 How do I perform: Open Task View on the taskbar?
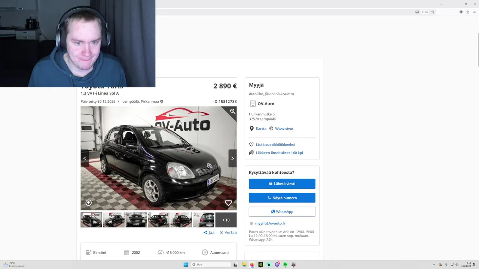[x=235, y=265]
